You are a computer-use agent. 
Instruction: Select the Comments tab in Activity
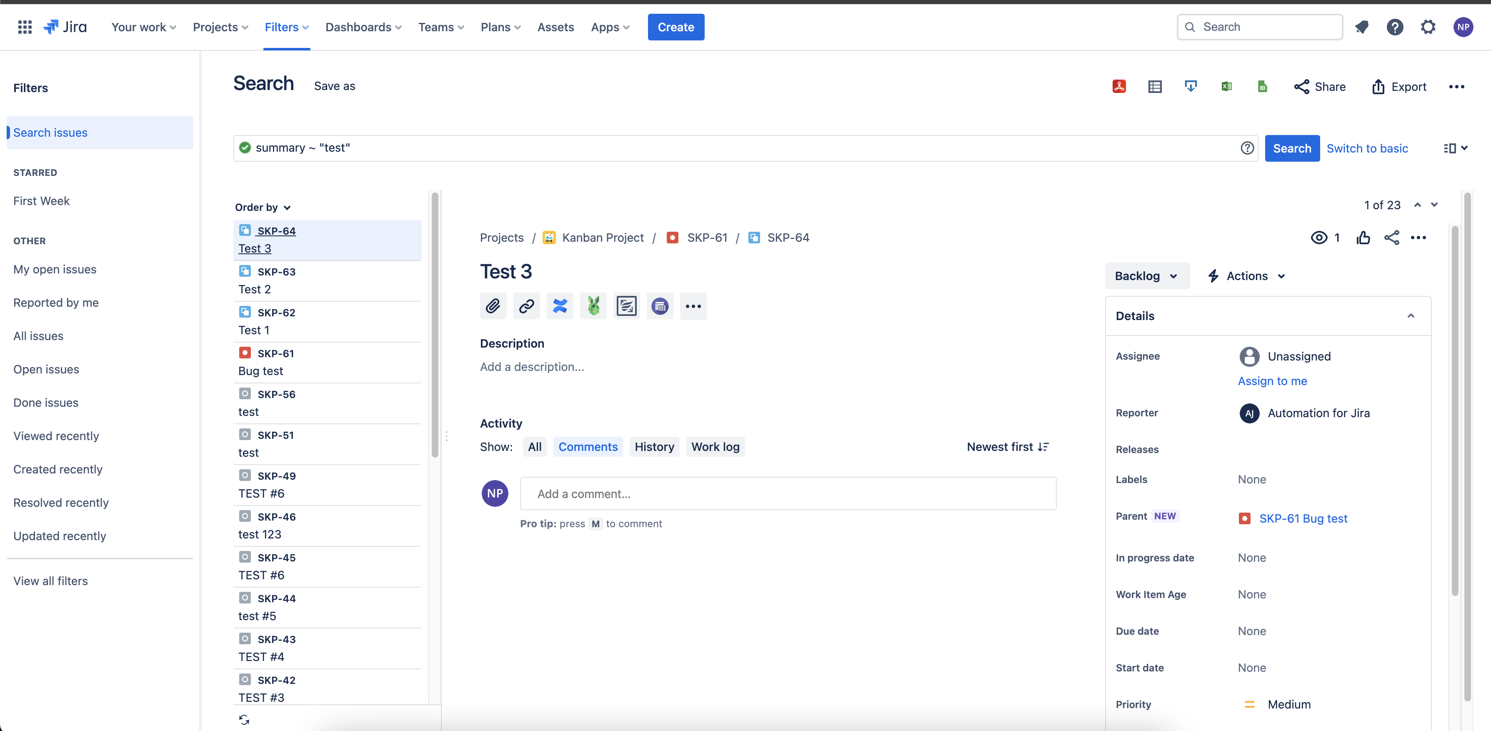(588, 446)
